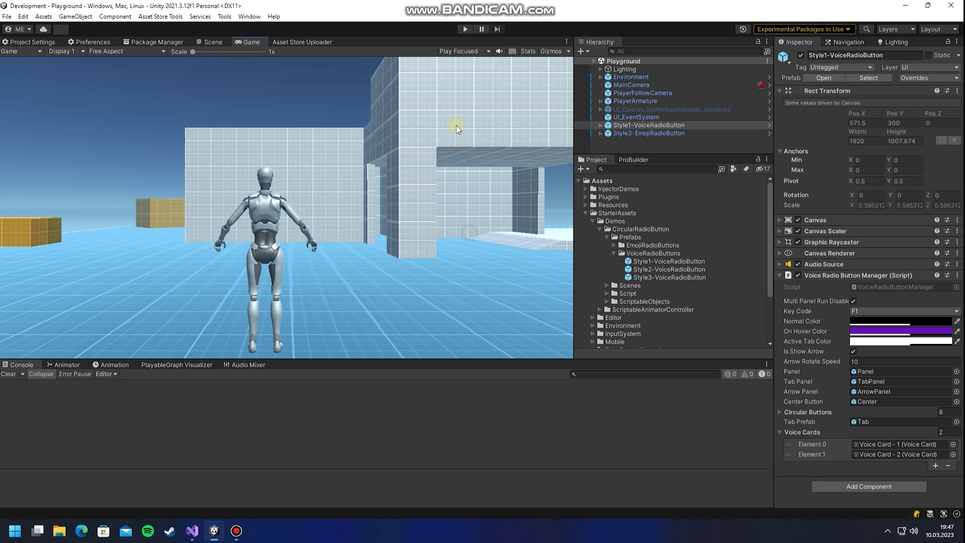
Task: Toggle the frame debugger grid icon next to Stats
Action: [512, 51]
